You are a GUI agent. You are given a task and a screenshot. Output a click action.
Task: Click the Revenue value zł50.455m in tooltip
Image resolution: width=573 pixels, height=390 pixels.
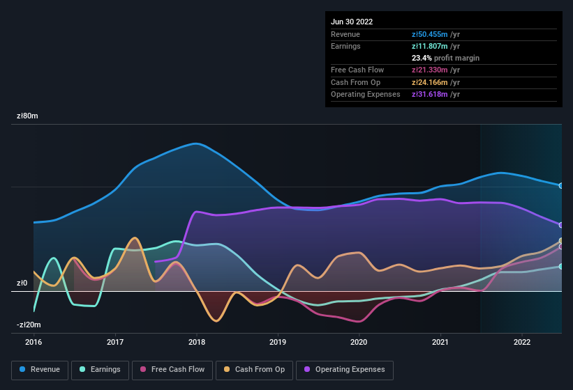tap(429, 34)
